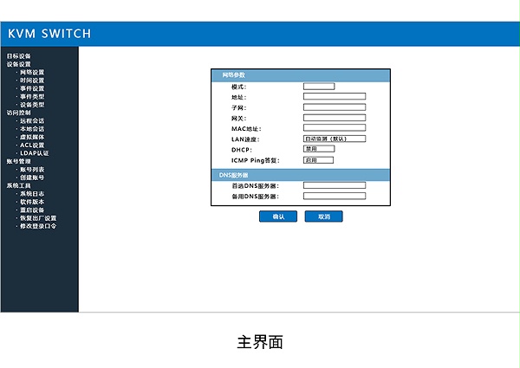
Task: Select 事件类型 in the sidebar
Action: [32, 96]
